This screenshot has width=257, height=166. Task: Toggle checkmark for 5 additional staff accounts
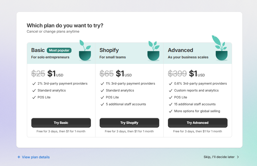(102, 104)
